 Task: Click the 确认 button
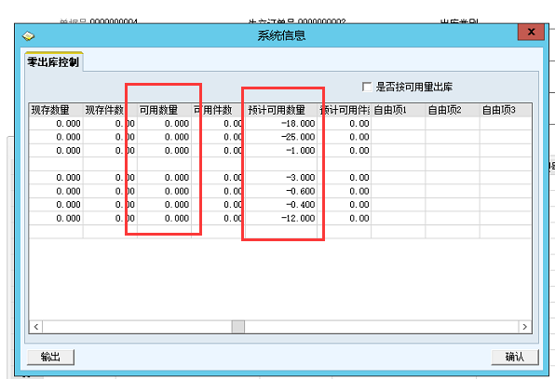(x=515, y=357)
